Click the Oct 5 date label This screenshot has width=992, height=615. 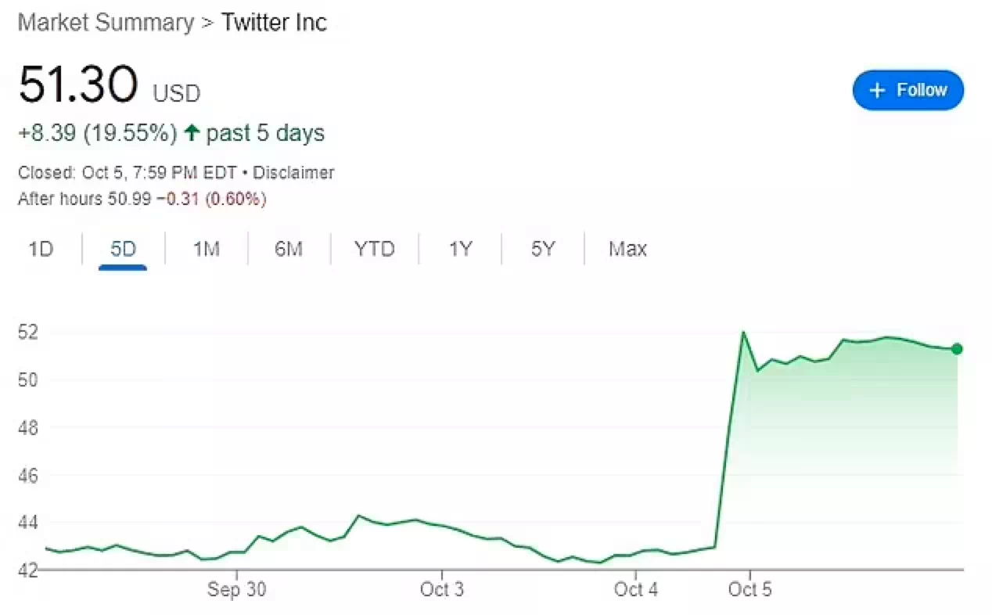tap(749, 590)
